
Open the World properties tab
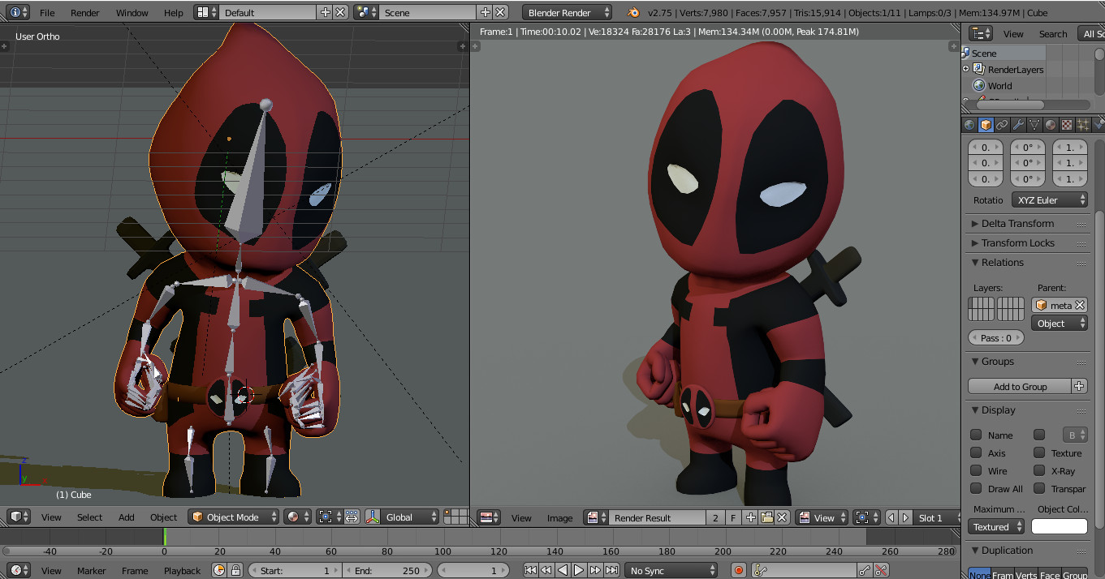pyautogui.click(x=969, y=124)
